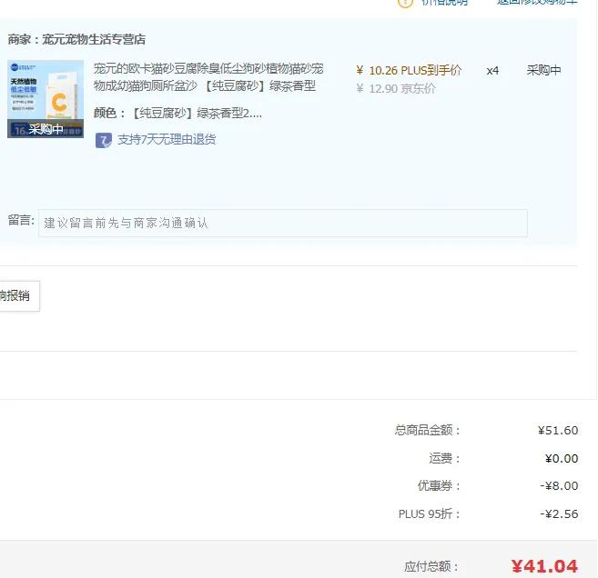Click 返回修改购物车 to edit cart
Image resolution: width=598 pixels, height=578 pixels.
[x=536, y=3]
